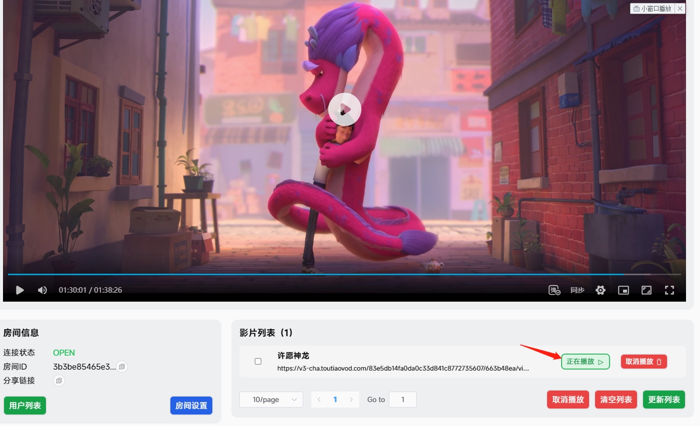
Task: Close the 小窗口播放 overlay with X
Action: tap(680, 8)
